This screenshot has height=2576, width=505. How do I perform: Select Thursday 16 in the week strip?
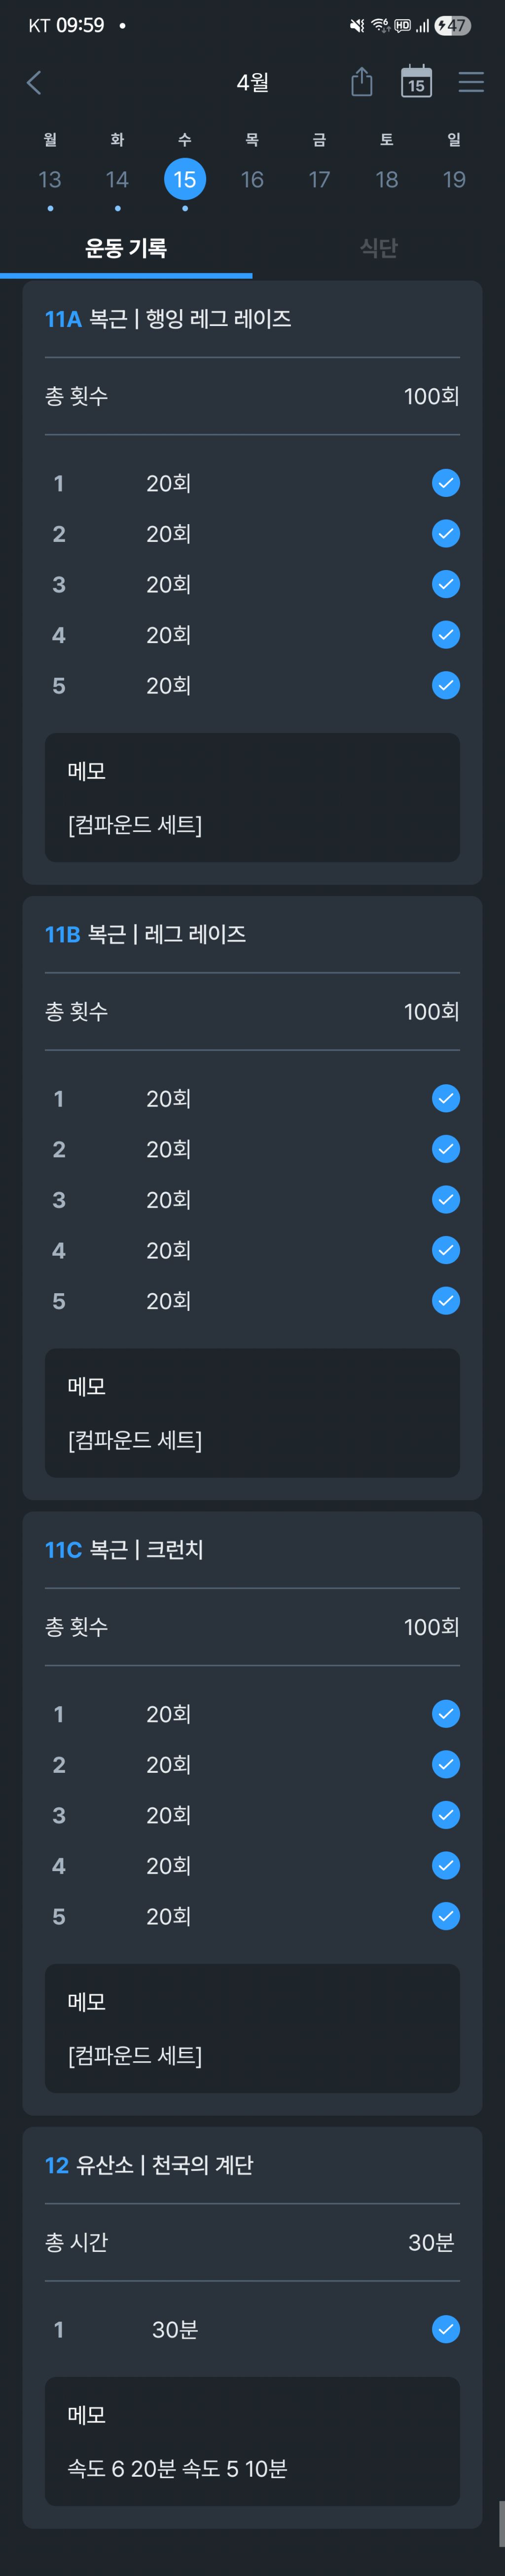point(252,179)
